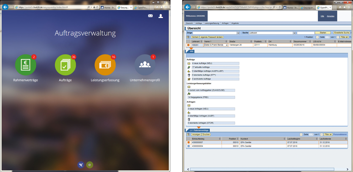Select row marker for Einkaufsbeleg 4300000007

coord(188,142)
